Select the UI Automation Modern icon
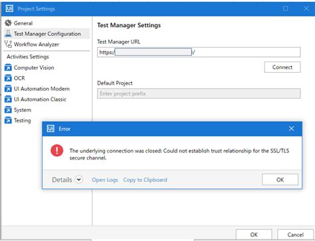Image resolution: width=315 pixels, height=241 pixels. 8,89
